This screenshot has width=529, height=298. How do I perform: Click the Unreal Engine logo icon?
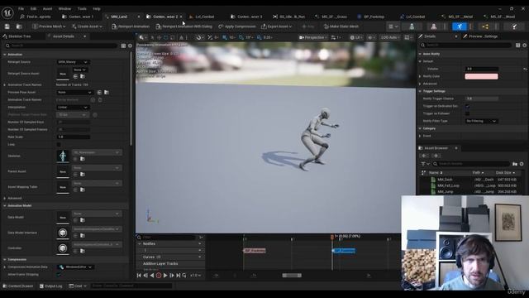pos(7,13)
